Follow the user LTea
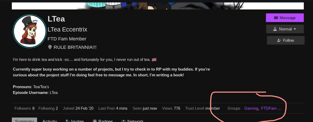Screen dimensions: 313x122 [286, 40]
